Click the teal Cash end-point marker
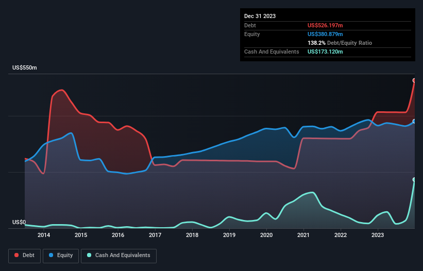This screenshot has width=423, height=271. click(414, 180)
